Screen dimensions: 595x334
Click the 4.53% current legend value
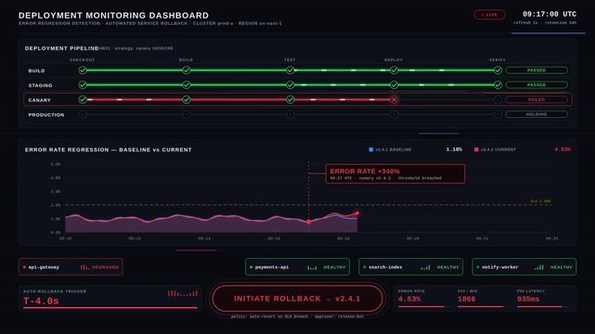(563, 149)
